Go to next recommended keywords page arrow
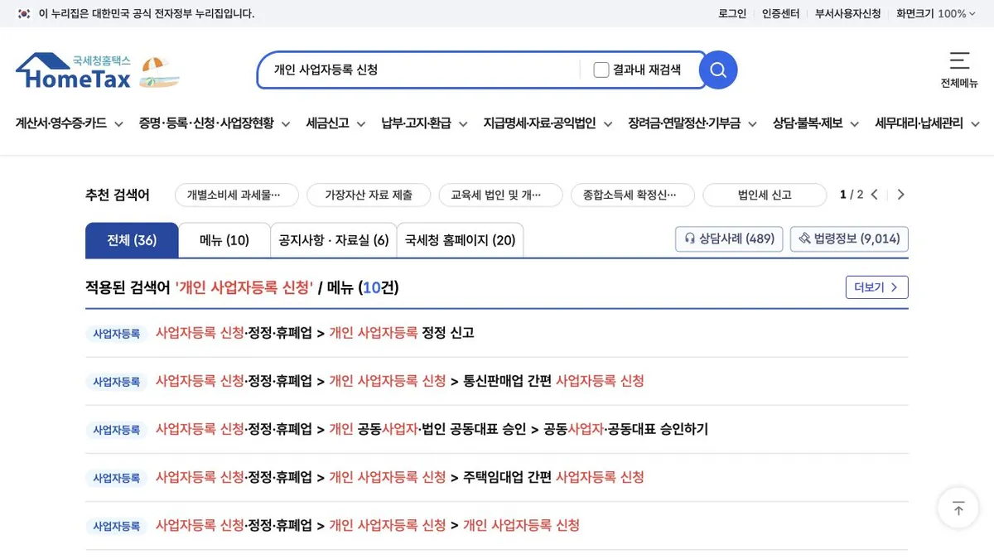 pyautogui.click(x=901, y=195)
